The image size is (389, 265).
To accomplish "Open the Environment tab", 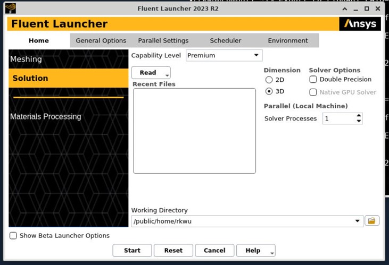I will point(288,40).
